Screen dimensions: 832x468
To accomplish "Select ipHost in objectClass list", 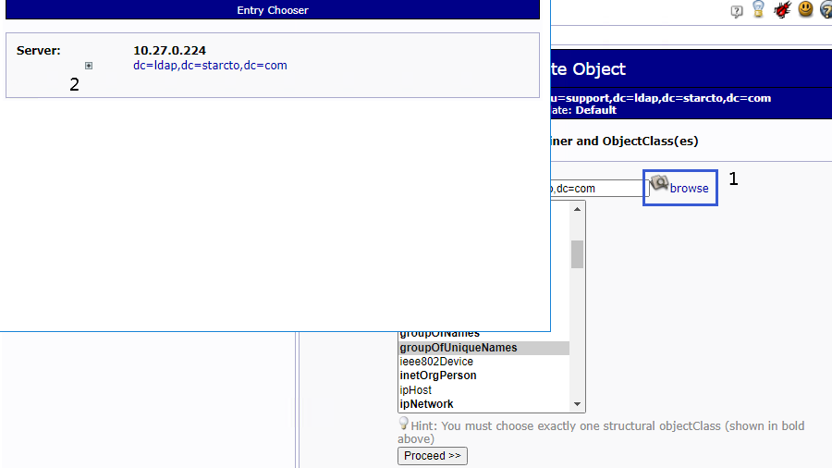I will 483,390.
